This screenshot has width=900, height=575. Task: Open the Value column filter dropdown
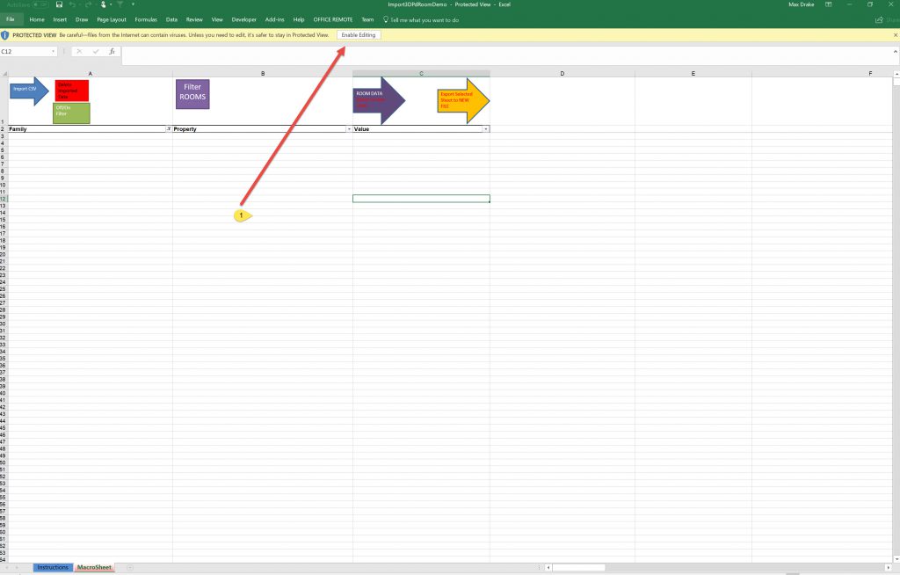[x=485, y=129]
